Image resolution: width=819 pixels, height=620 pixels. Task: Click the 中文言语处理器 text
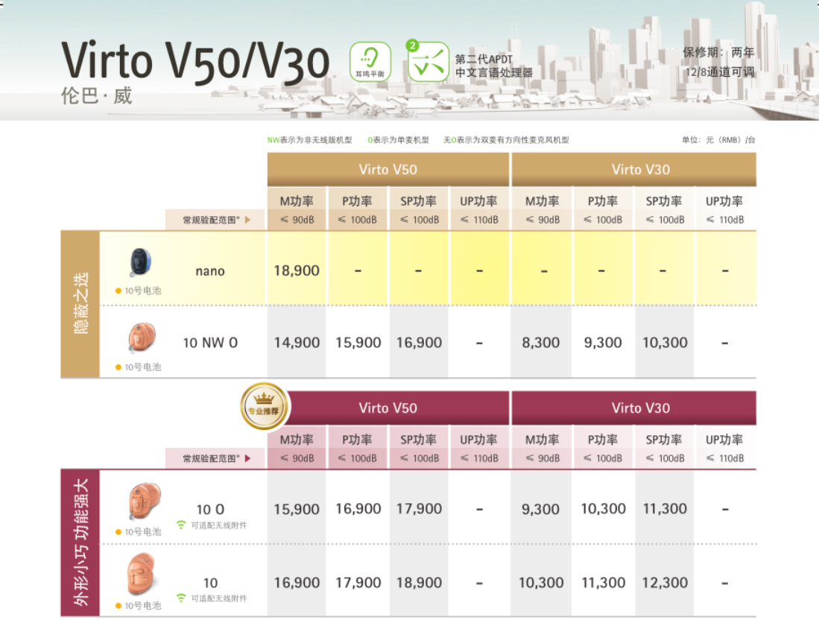(x=493, y=72)
